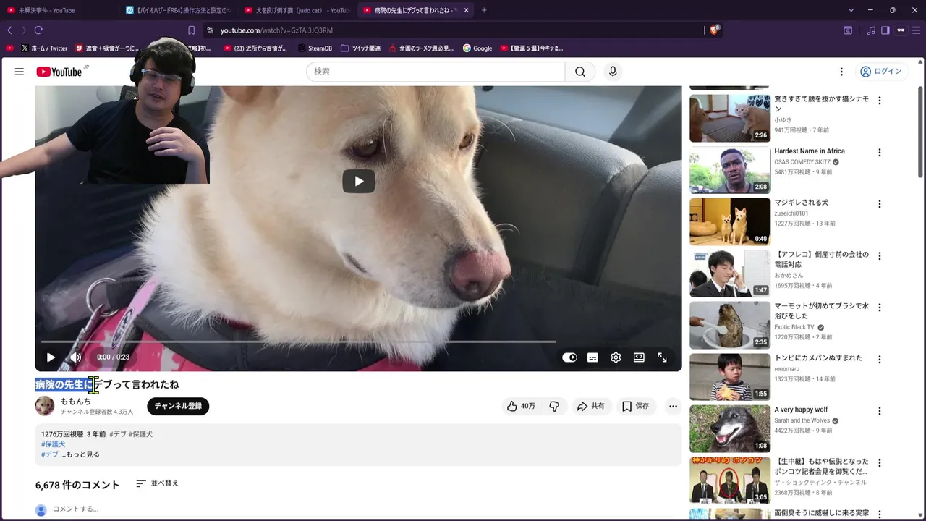
Task: Open the ももんち channel avatar
Action: tap(45, 406)
